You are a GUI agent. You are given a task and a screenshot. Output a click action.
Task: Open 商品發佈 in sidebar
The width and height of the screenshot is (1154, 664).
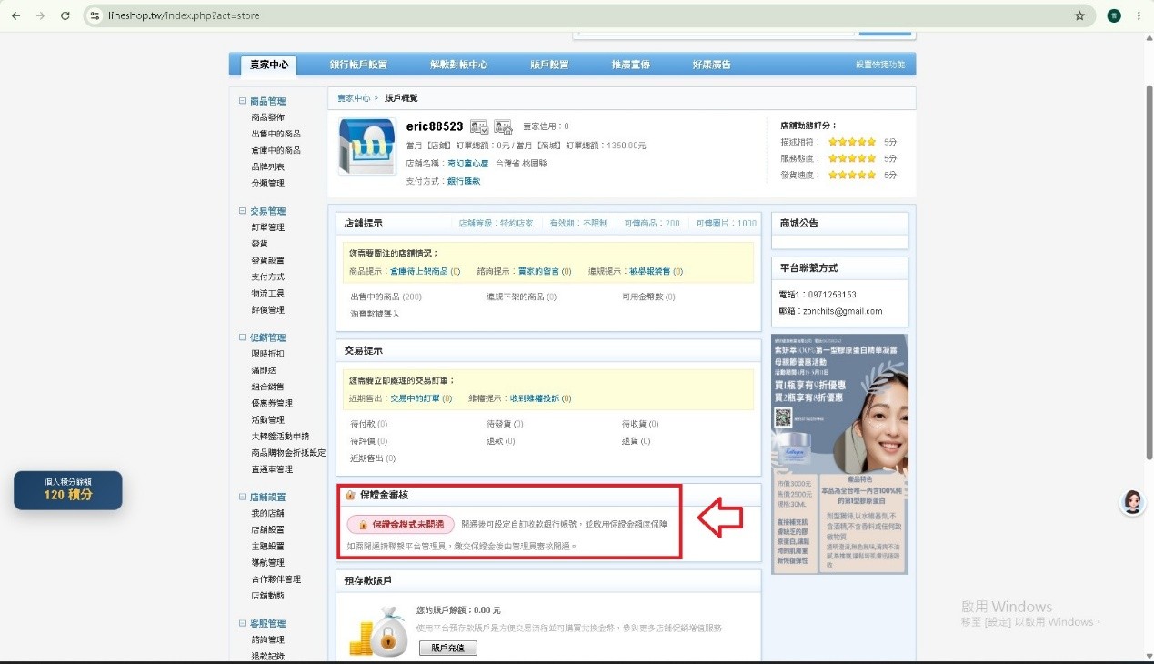pos(267,117)
